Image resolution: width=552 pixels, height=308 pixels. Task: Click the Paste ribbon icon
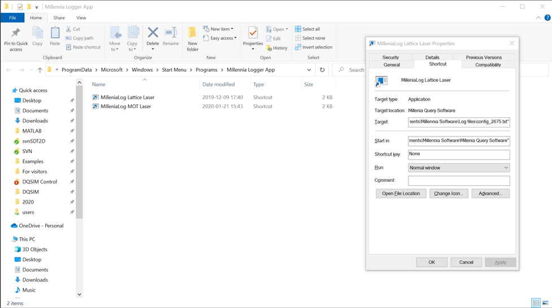point(55,33)
